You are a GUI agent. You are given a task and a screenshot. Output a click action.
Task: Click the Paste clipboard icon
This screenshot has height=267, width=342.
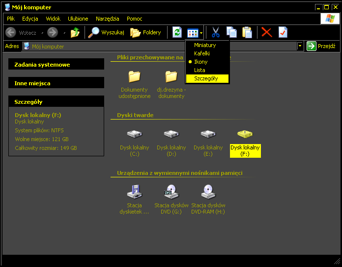(x=247, y=33)
